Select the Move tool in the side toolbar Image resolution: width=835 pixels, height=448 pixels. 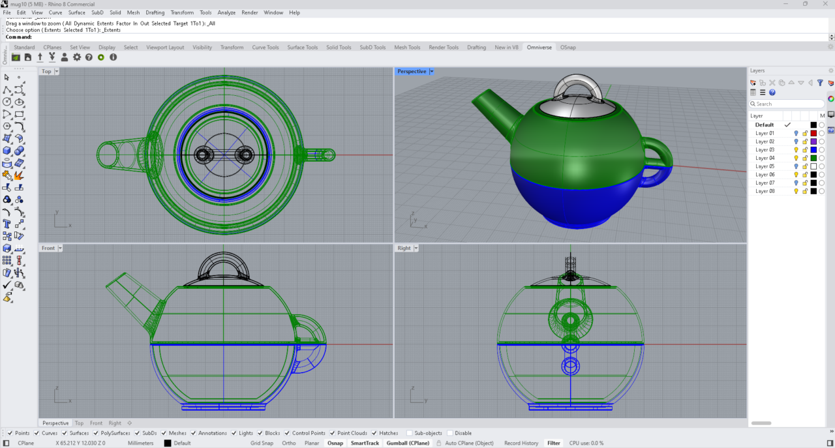tap(18, 225)
